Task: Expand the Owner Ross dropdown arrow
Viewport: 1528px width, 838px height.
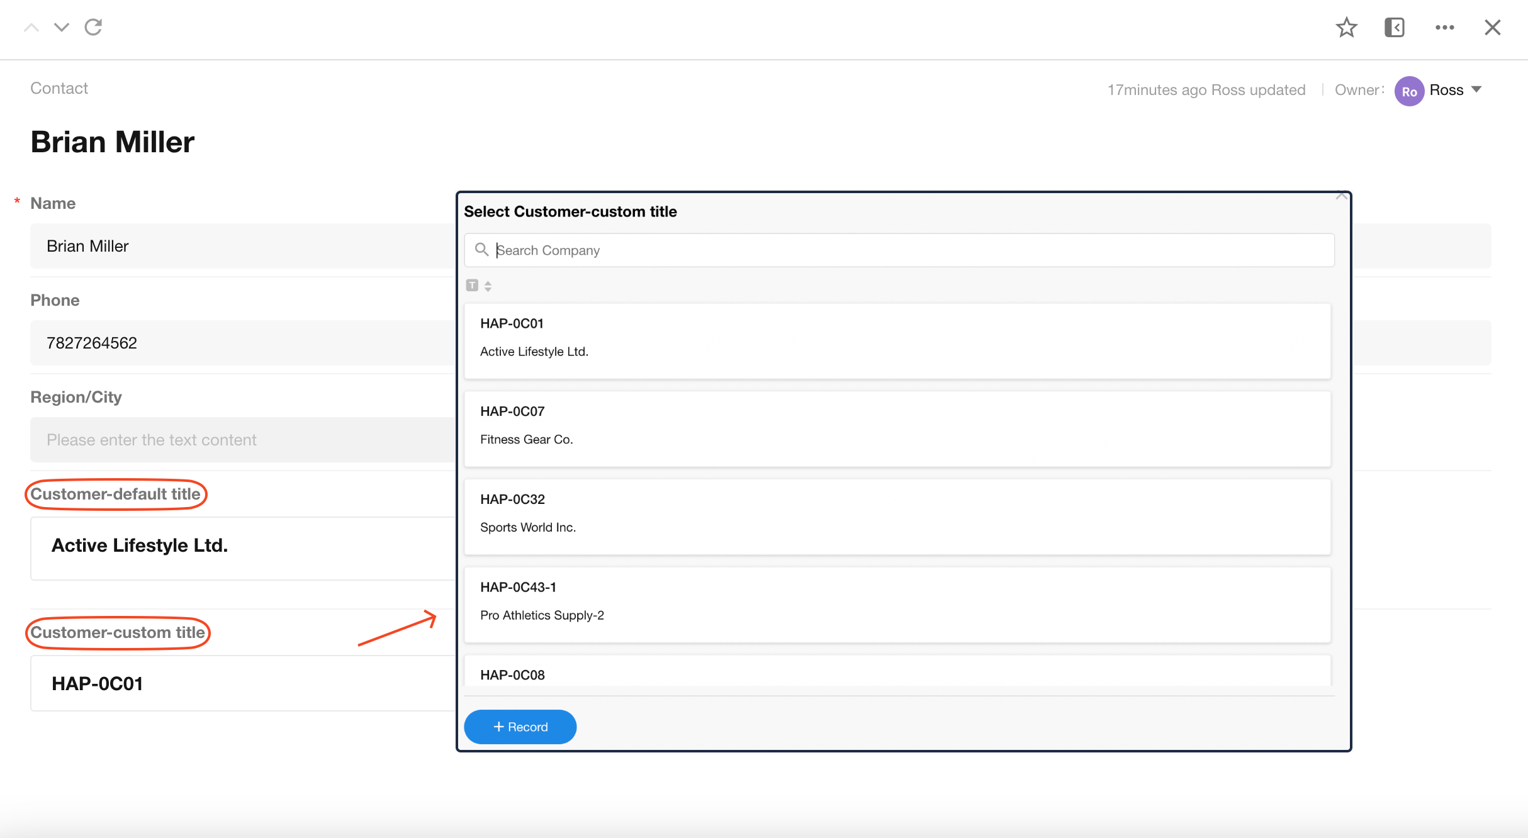Action: (1476, 90)
